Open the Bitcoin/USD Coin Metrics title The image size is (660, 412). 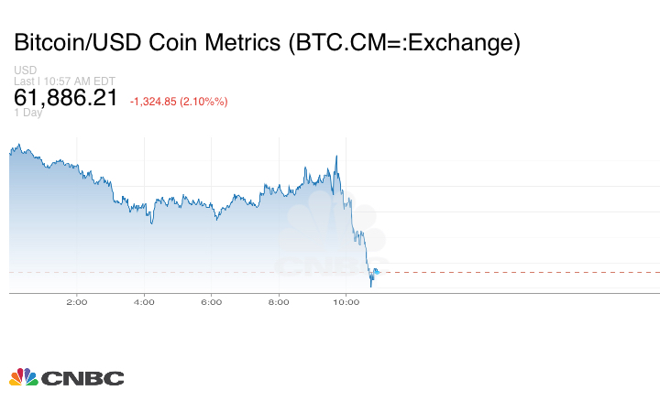pos(268,42)
